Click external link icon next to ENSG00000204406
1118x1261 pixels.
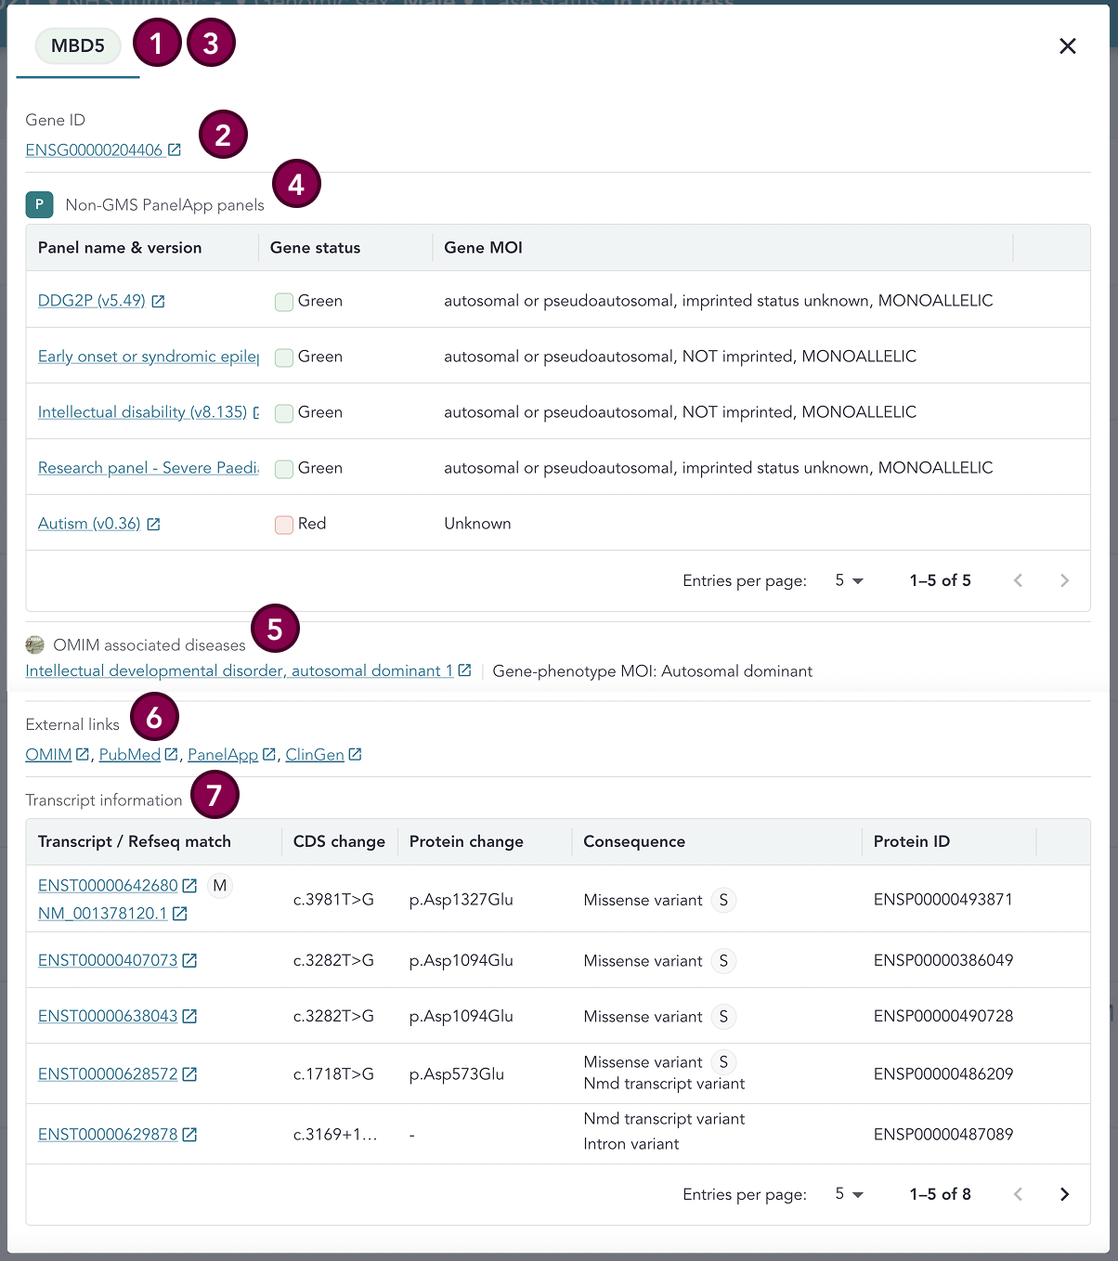coord(175,150)
